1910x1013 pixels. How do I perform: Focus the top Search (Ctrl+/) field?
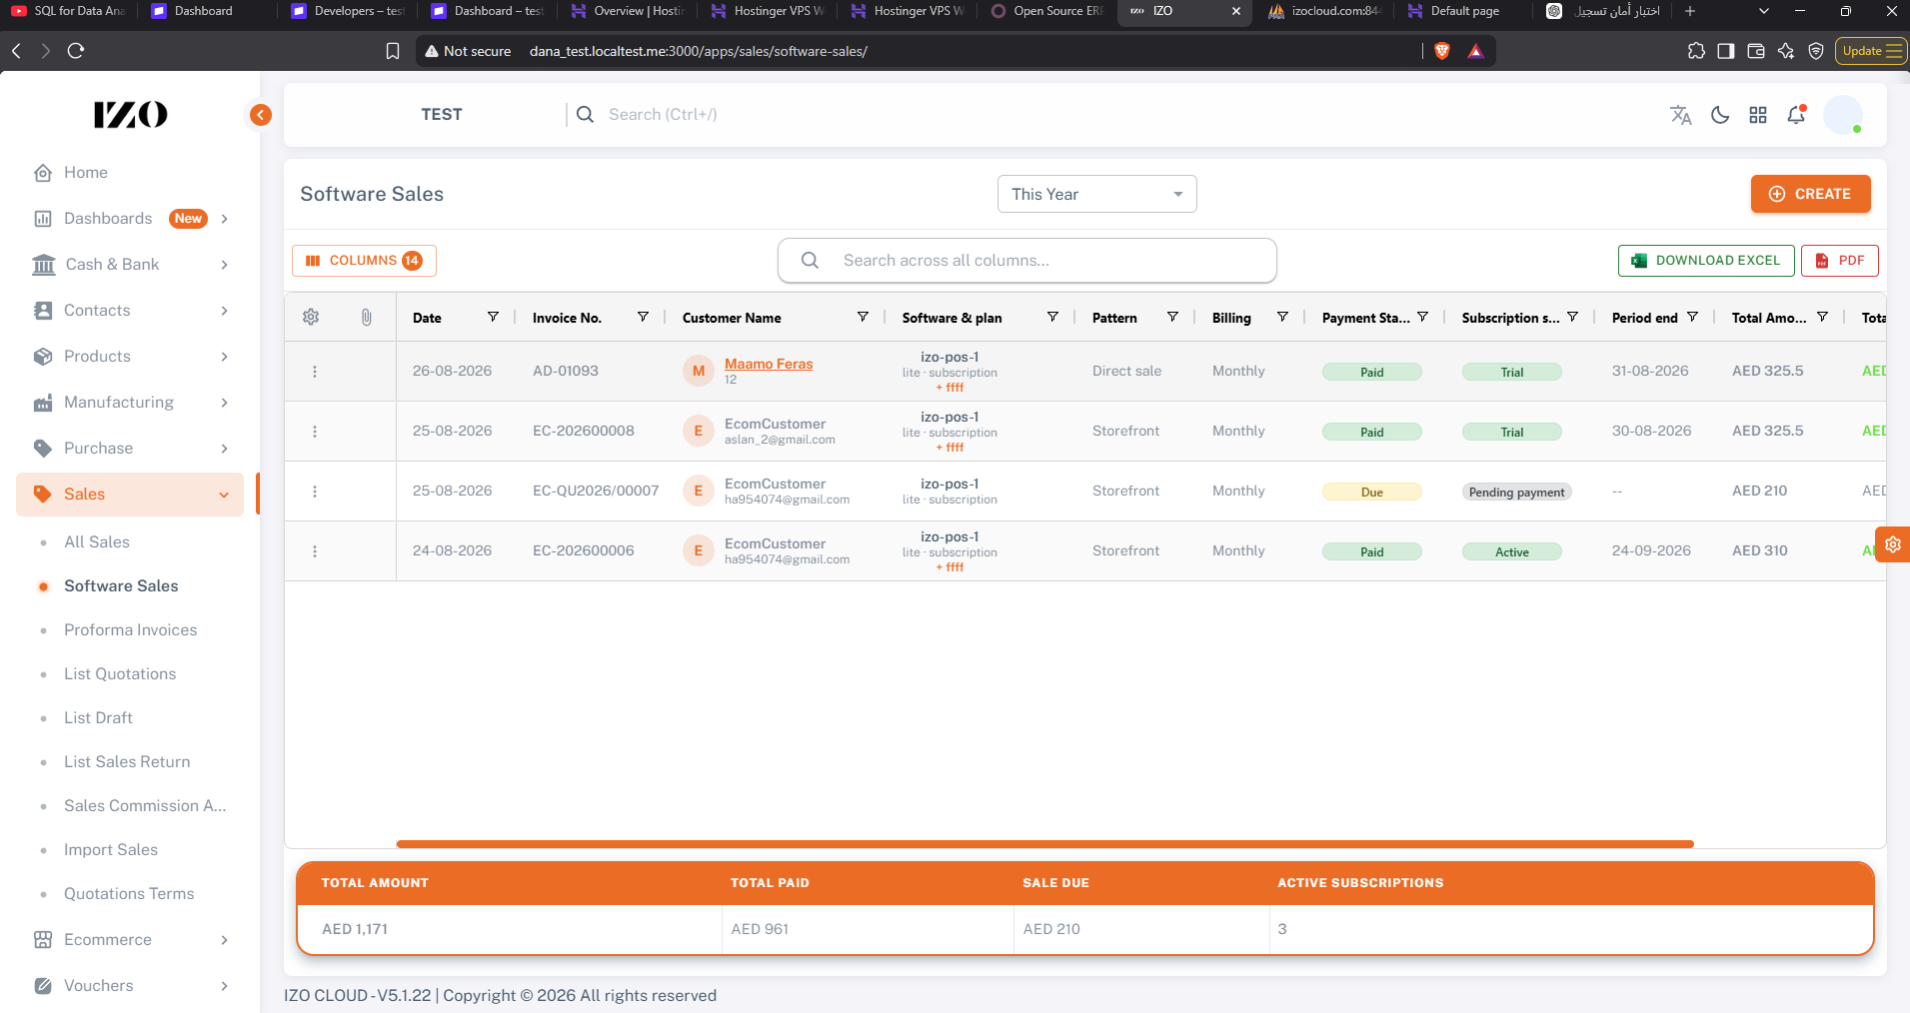click(663, 115)
